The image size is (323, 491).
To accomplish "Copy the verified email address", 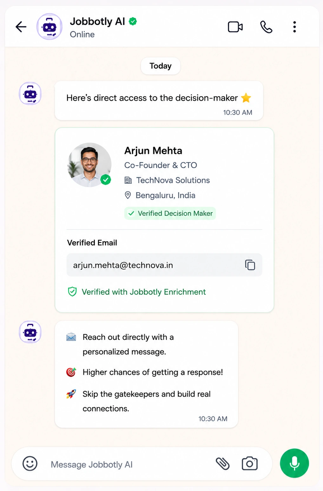I will click(x=250, y=265).
